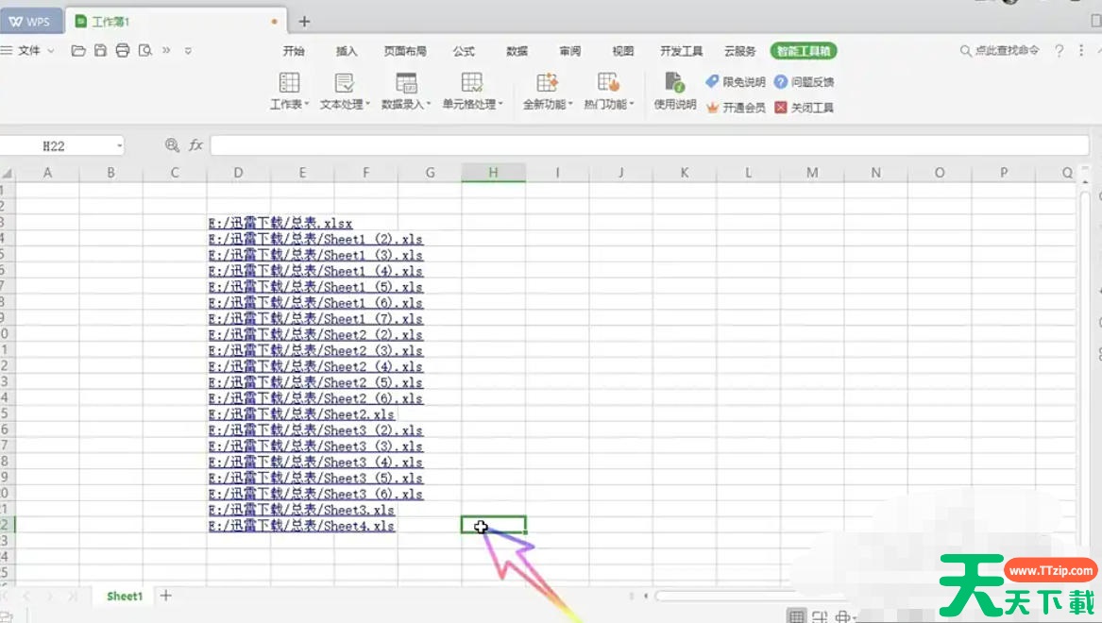The width and height of the screenshot is (1102, 623).
Task: Select the normal view icon at bottom right
Action: 796,615
